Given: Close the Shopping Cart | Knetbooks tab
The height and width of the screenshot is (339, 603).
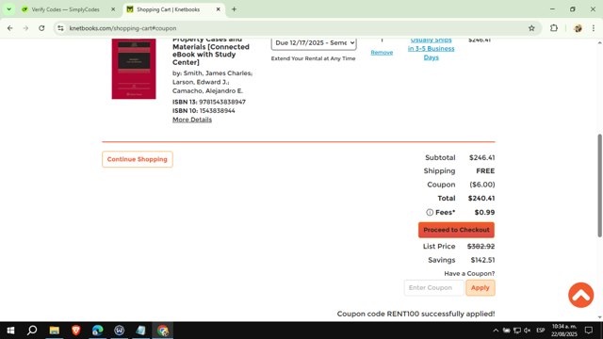Looking at the screenshot, I should point(218,9).
